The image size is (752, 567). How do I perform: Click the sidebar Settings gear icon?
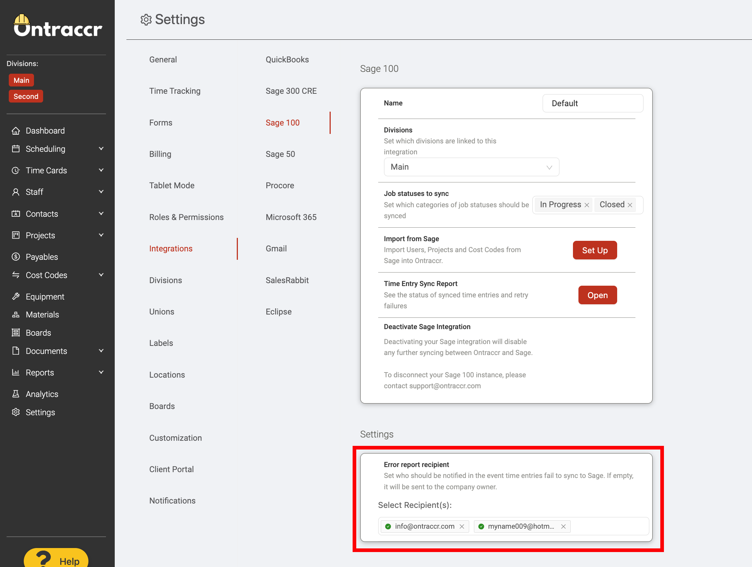pyautogui.click(x=16, y=412)
